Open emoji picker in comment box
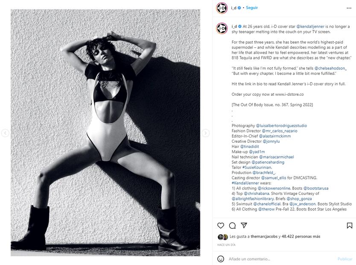The image size is (356, 265). tap(221, 259)
